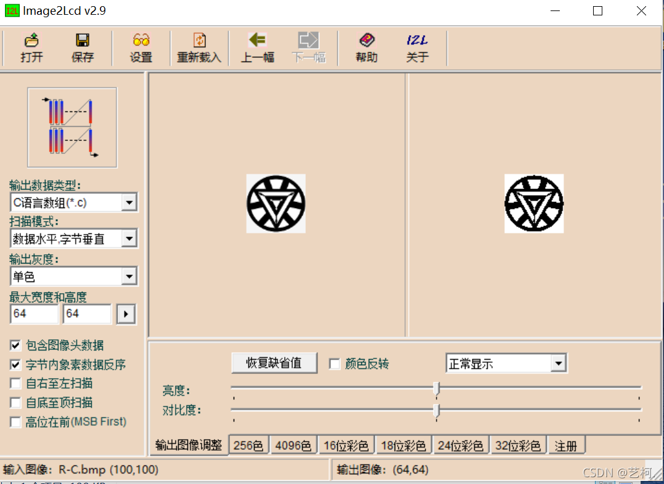Maximize the Image2Lcd window

[597, 11]
